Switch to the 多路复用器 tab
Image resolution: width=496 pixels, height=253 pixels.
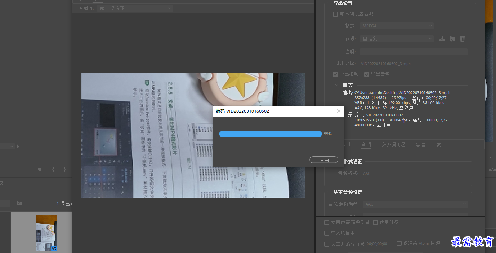pyautogui.click(x=393, y=144)
